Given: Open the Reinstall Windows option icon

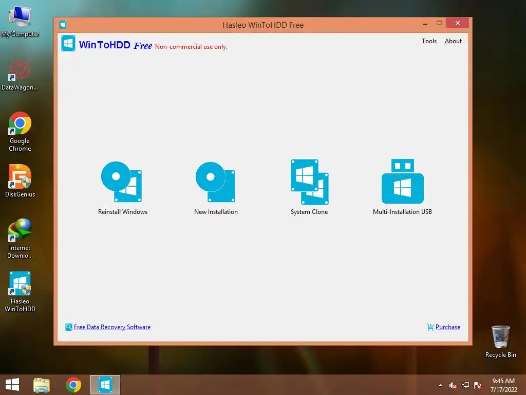Looking at the screenshot, I should point(121,182).
